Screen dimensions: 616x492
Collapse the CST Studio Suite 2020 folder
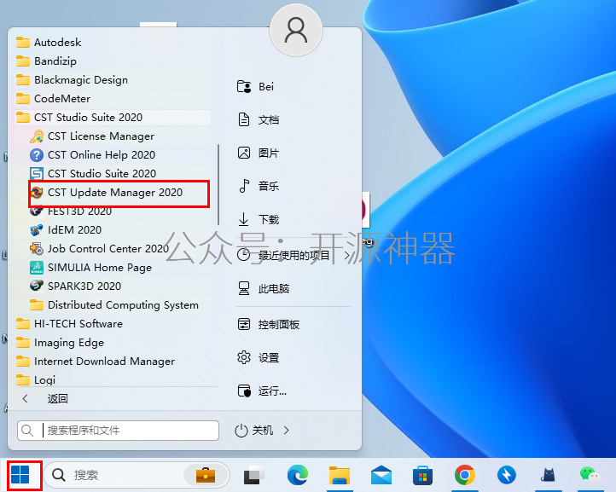click(x=113, y=118)
